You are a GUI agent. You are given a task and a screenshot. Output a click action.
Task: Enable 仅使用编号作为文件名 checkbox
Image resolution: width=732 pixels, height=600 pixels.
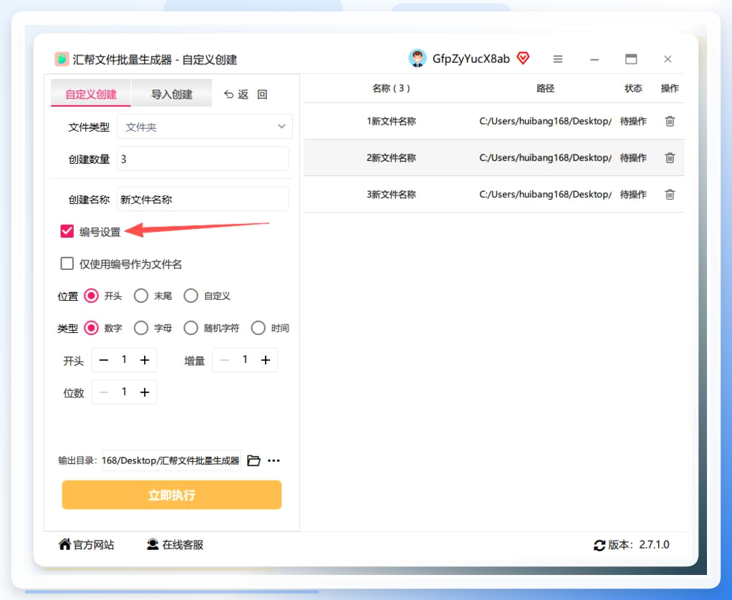[67, 263]
